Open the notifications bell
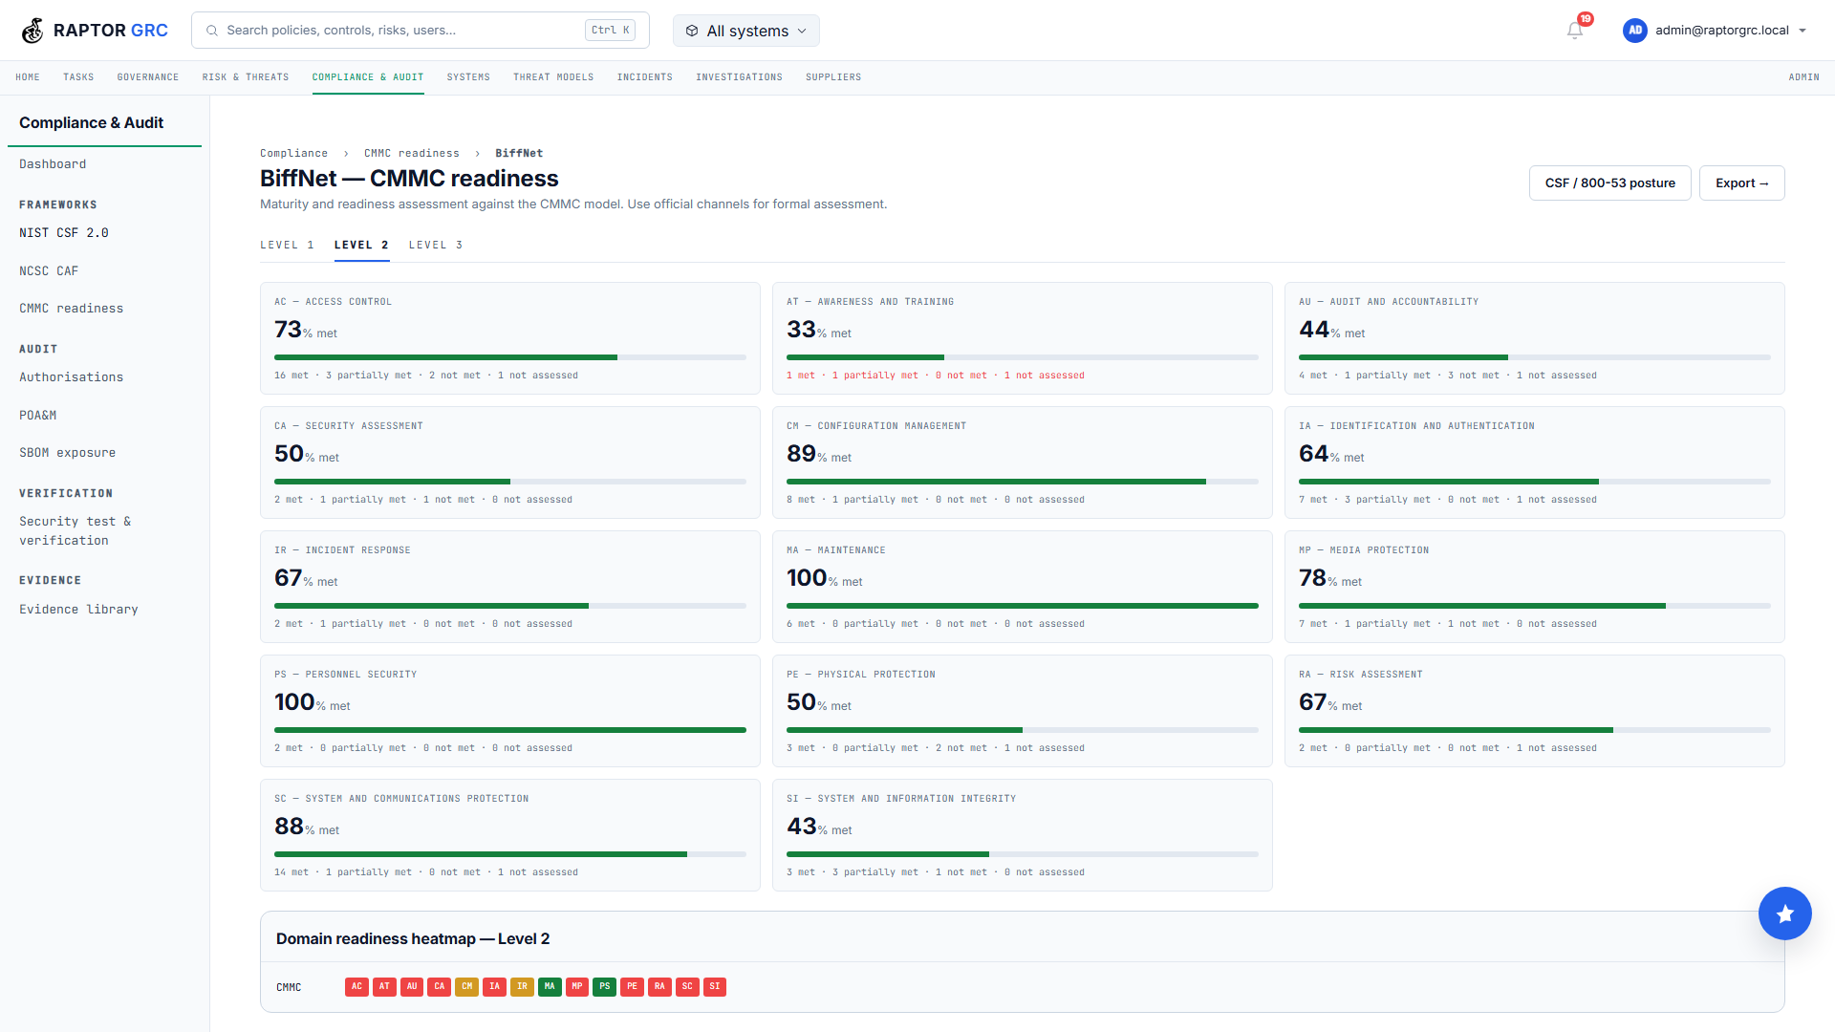Image resolution: width=1835 pixels, height=1032 pixels. coord(1575,31)
